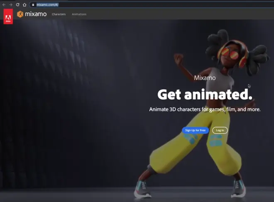Reload the page with the refresh icon

click(x=18, y=5)
